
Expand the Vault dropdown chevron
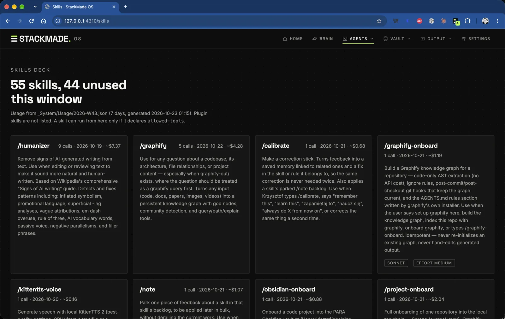pos(409,39)
